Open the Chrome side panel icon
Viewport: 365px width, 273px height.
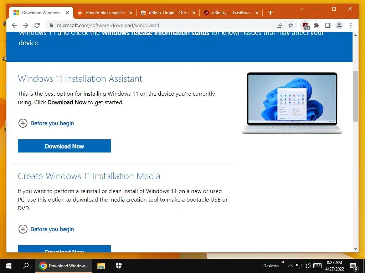click(328, 25)
